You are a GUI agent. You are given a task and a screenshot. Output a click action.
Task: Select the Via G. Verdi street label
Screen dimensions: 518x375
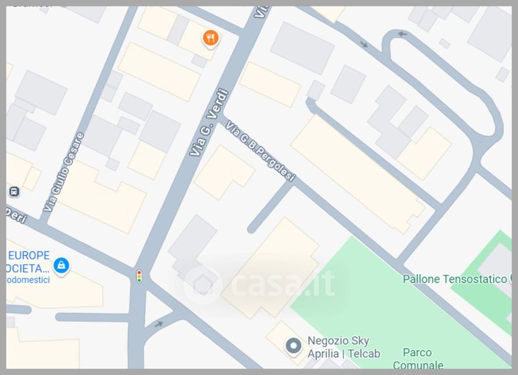click(x=208, y=122)
